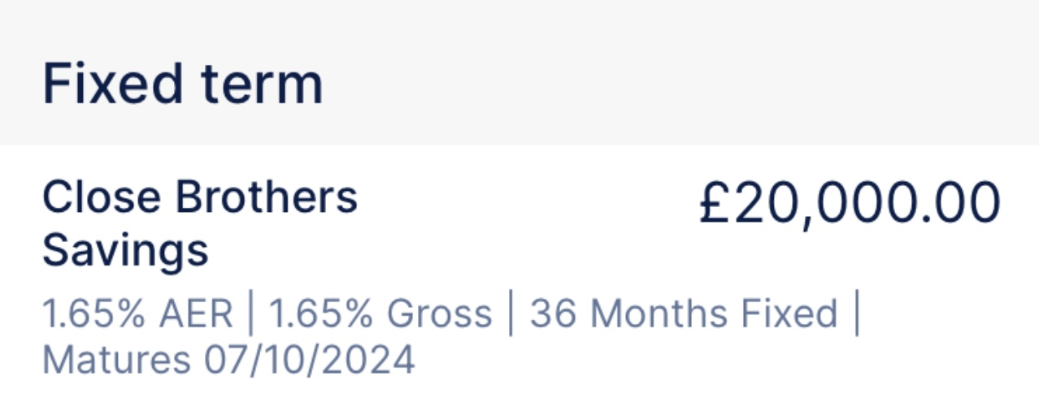Click the divider after 36 Months Fixed
Image resolution: width=1039 pixels, height=402 pixels.
856,315
